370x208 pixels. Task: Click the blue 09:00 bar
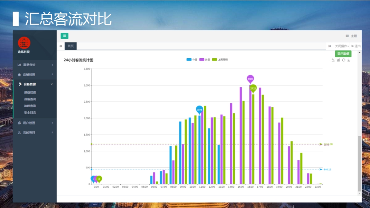click(180, 153)
